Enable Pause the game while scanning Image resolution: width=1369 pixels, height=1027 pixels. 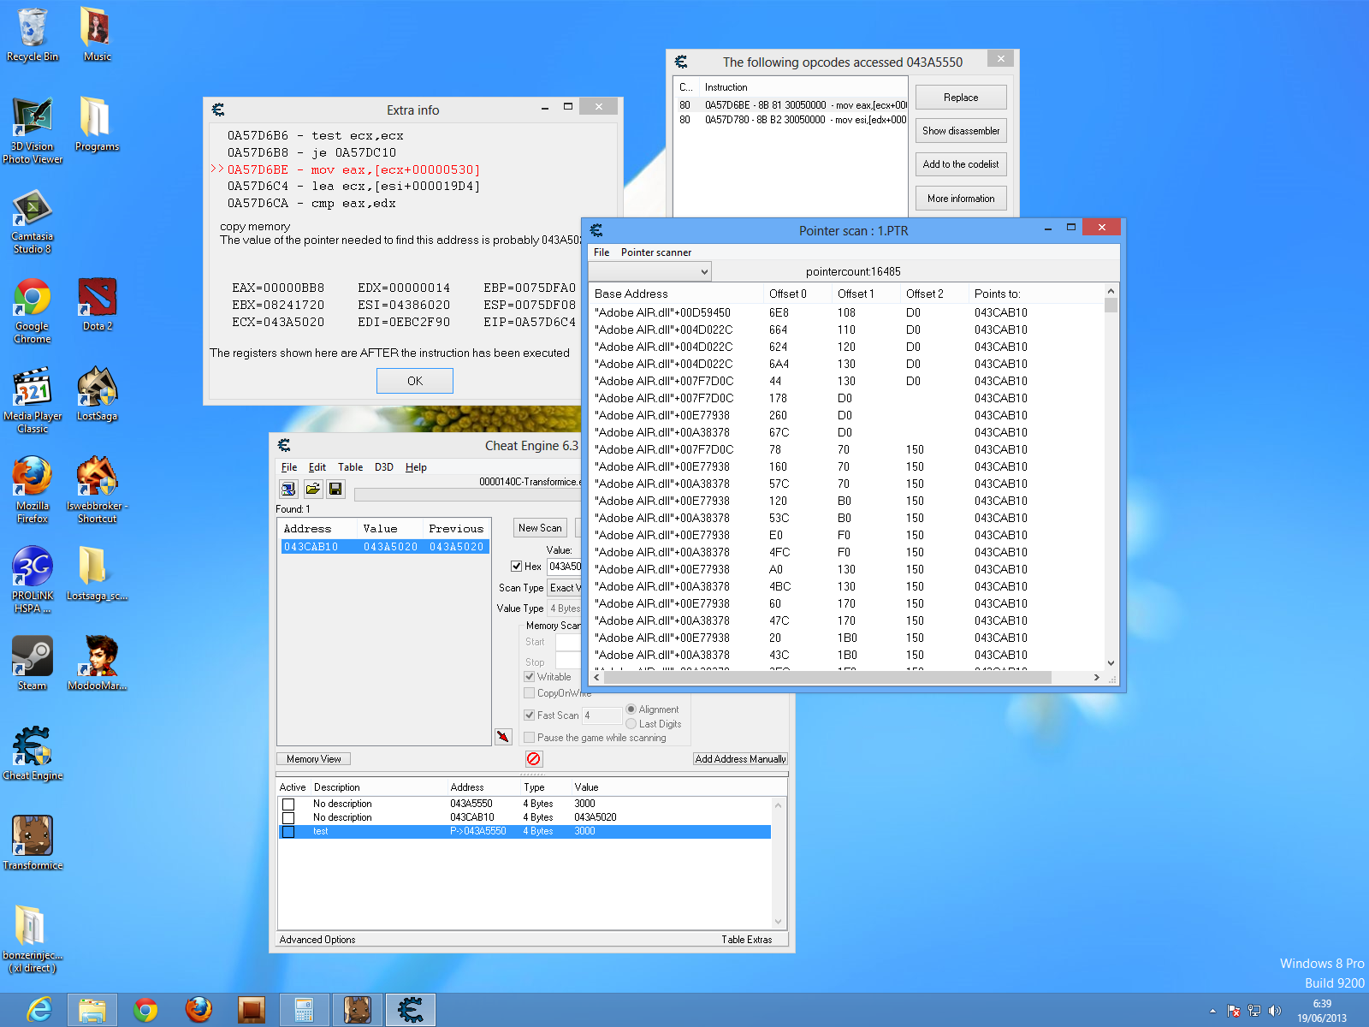click(x=530, y=737)
